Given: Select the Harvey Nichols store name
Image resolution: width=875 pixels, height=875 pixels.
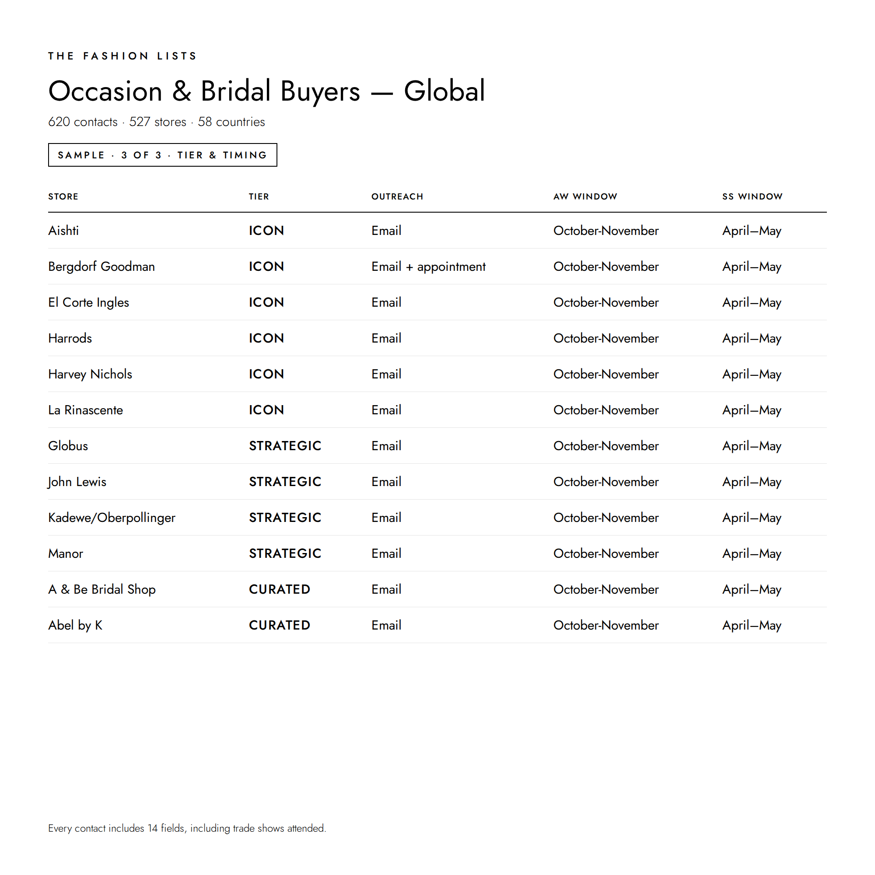Looking at the screenshot, I should tap(90, 374).
